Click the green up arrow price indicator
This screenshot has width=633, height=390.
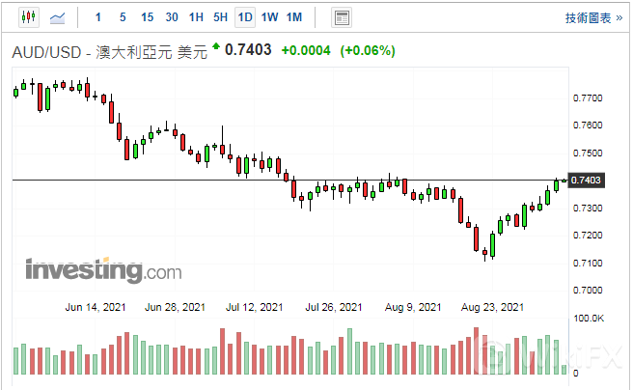(x=215, y=46)
